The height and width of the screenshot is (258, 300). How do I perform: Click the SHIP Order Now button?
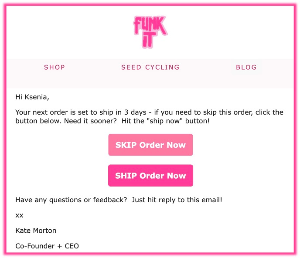(x=150, y=175)
